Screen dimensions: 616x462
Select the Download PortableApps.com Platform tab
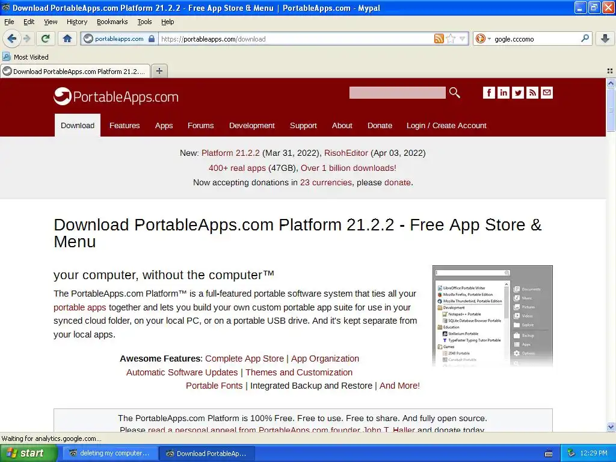tap(75, 71)
